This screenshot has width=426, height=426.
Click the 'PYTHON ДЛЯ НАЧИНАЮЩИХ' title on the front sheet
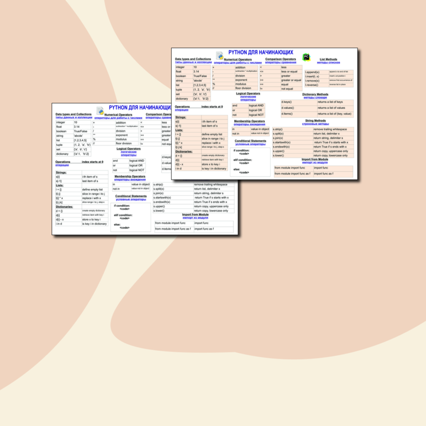[x=261, y=51]
